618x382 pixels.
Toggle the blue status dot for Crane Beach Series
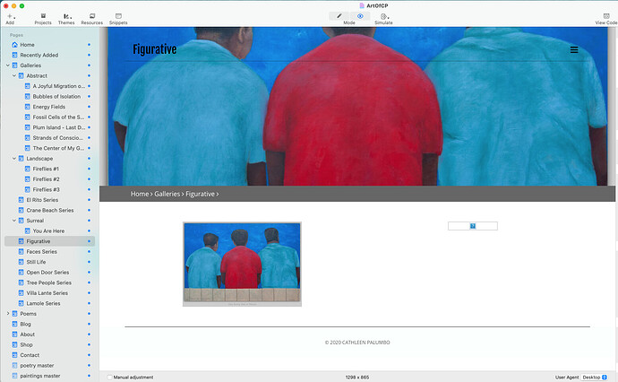pyautogui.click(x=89, y=210)
